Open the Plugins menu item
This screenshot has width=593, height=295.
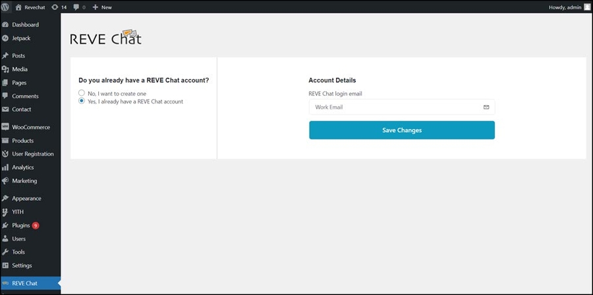coord(21,225)
